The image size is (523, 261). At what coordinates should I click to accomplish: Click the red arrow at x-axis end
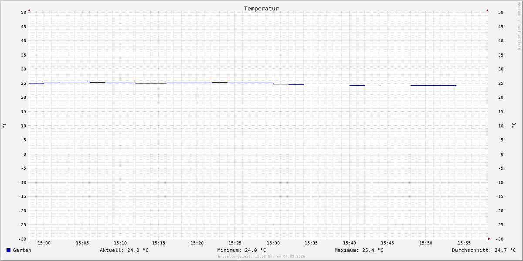click(x=489, y=239)
